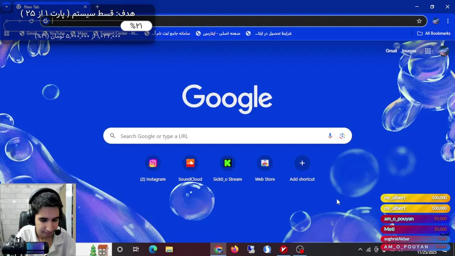This screenshot has height=256, width=455.
Task: Focus the Search Google or type a URL box
Action: tap(227, 136)
